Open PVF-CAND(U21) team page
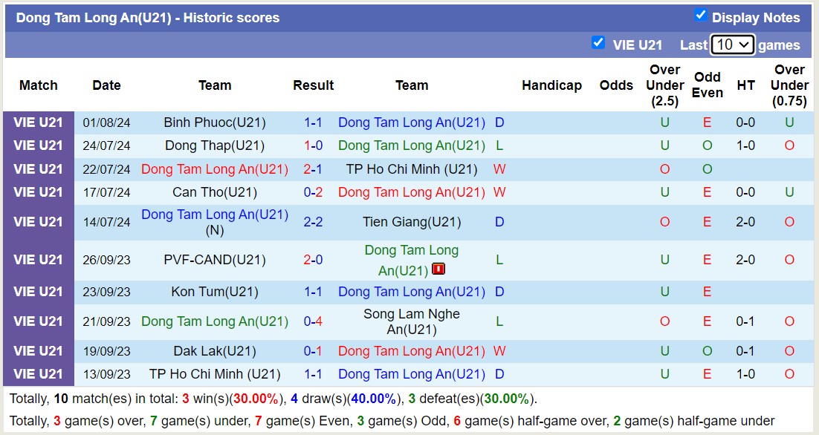The width and height of the screenshot is (819, 435). pos(215,260)
